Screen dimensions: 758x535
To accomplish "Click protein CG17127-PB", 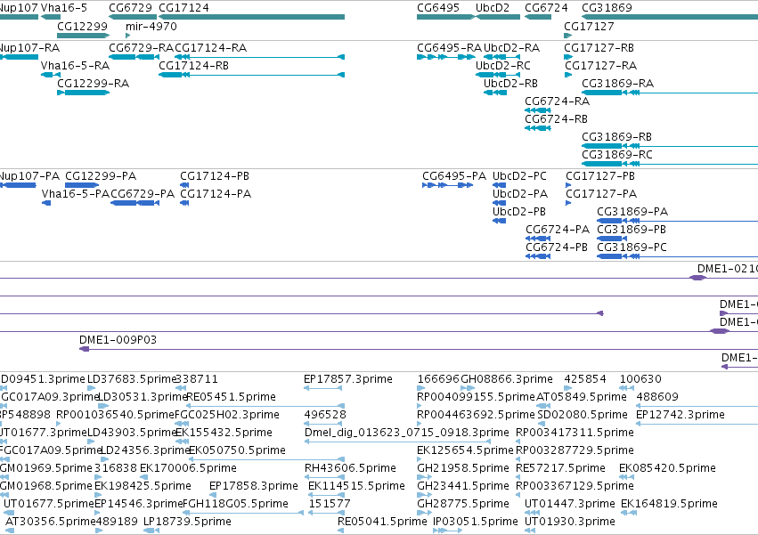I will [568, 185].
